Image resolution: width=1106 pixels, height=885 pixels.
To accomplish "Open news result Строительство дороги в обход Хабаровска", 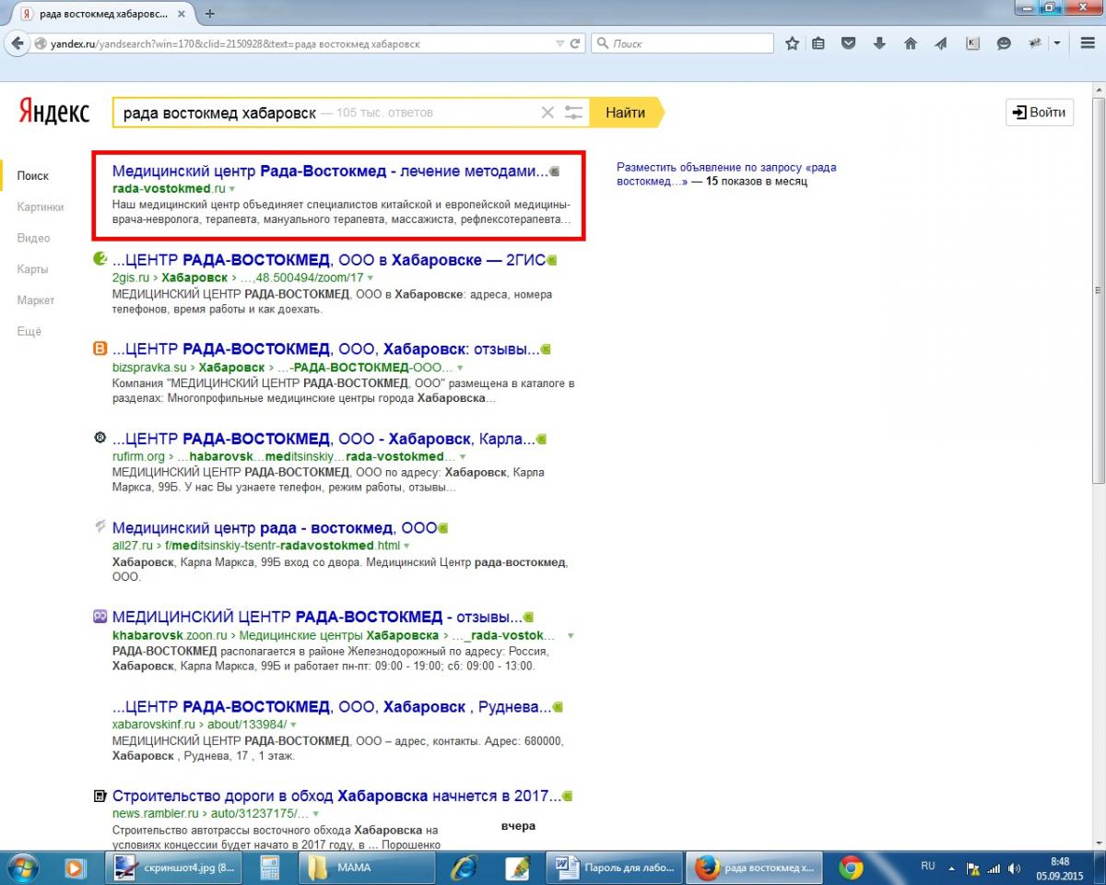I will point(336,796).
